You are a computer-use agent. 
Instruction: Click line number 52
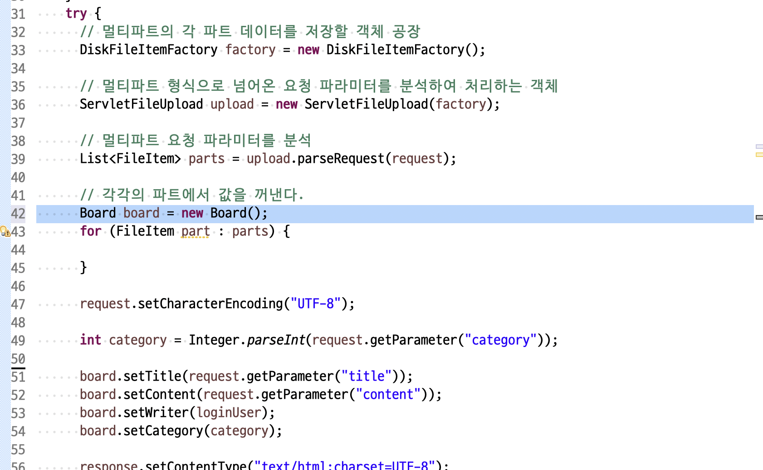[18, 395]
